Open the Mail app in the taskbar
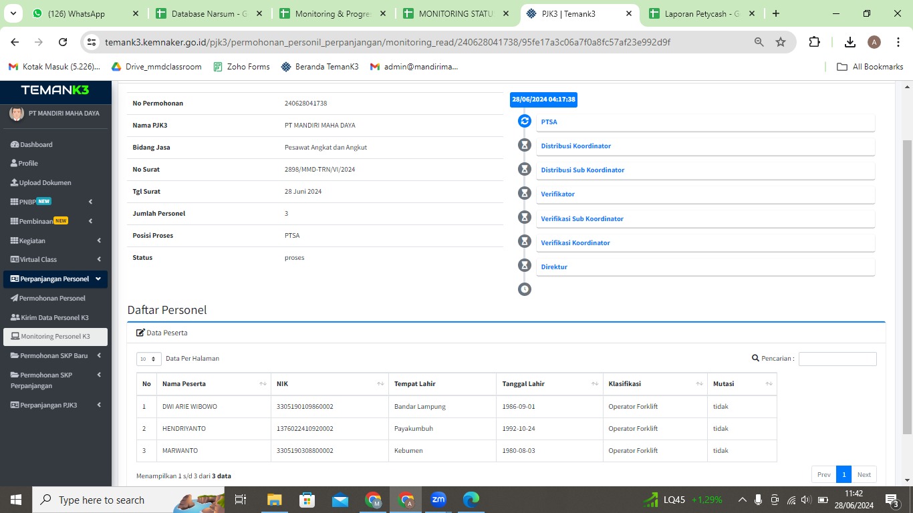 340,499
